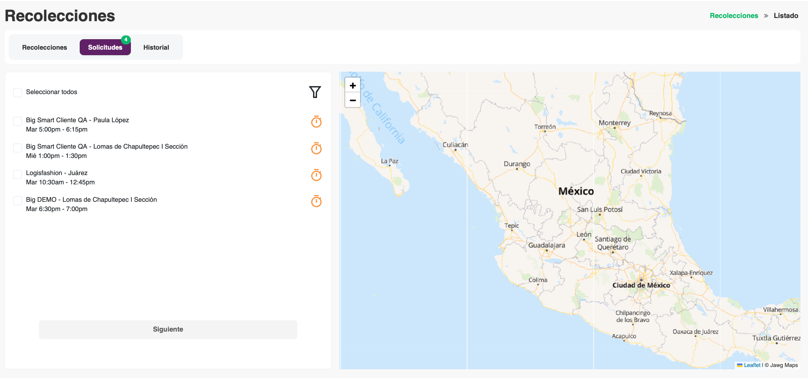Screen dimensions: 808x378
Task: Click the green 4 notification badge
Action: [x=126, y=40]
